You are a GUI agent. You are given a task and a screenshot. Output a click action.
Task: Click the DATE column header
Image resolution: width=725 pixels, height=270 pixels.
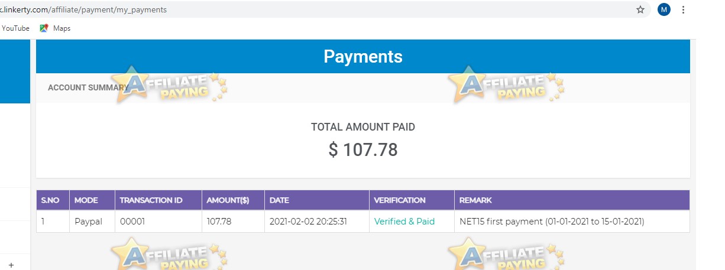[x=317, y=200]
